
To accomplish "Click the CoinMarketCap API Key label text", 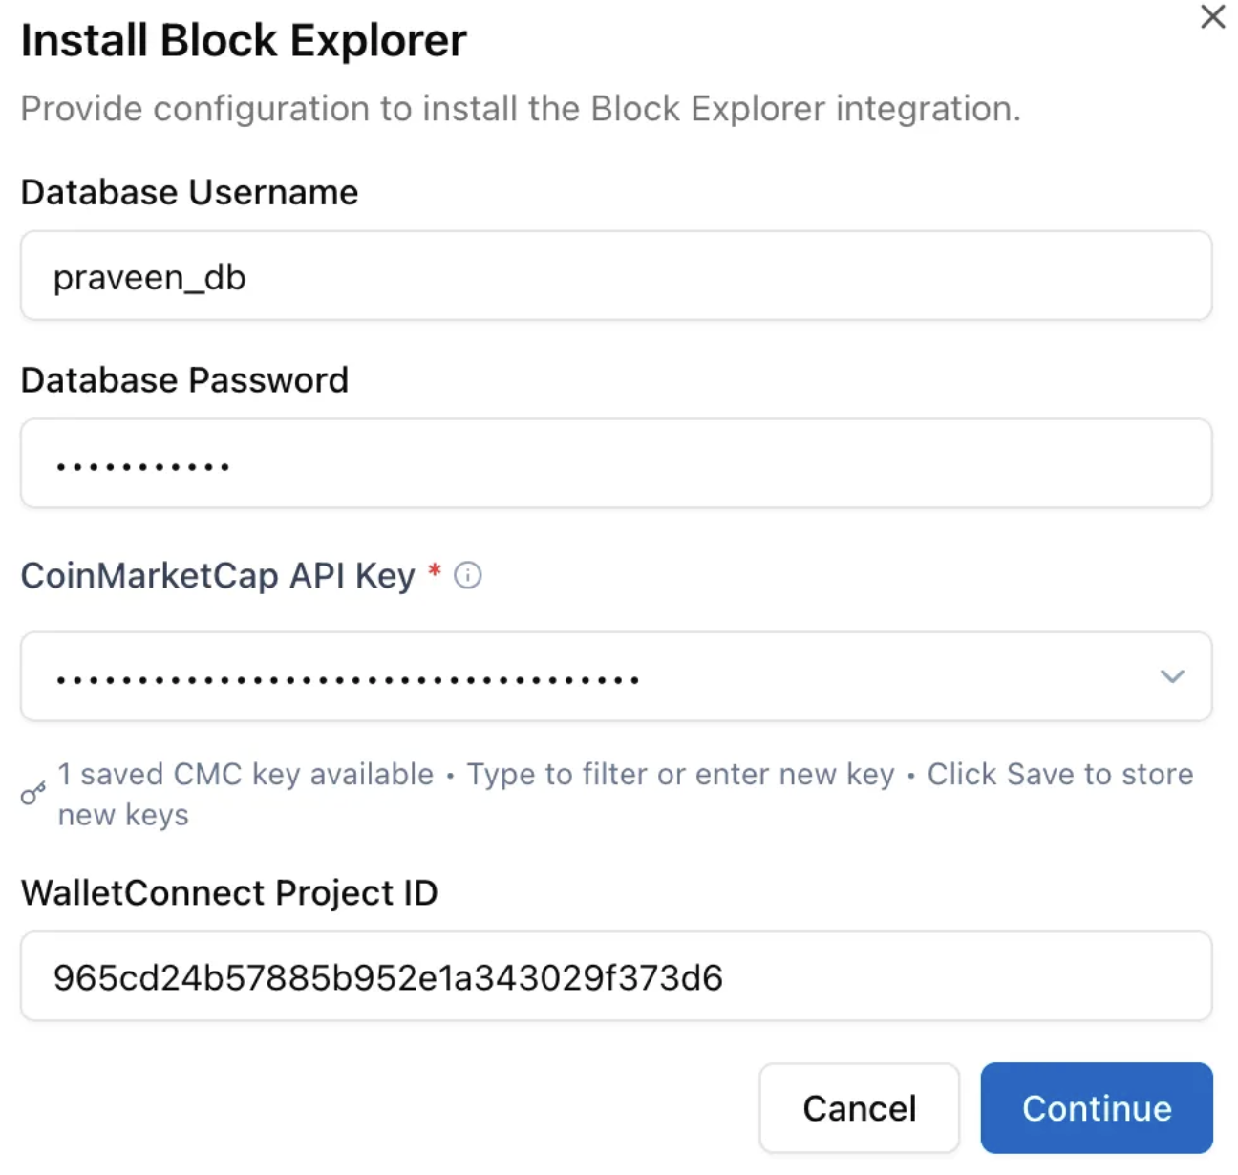I will [218, 576].
